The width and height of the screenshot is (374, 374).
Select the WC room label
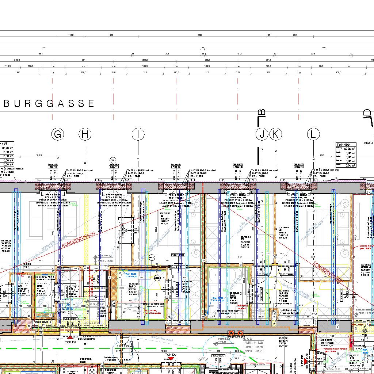pos(40,286)
